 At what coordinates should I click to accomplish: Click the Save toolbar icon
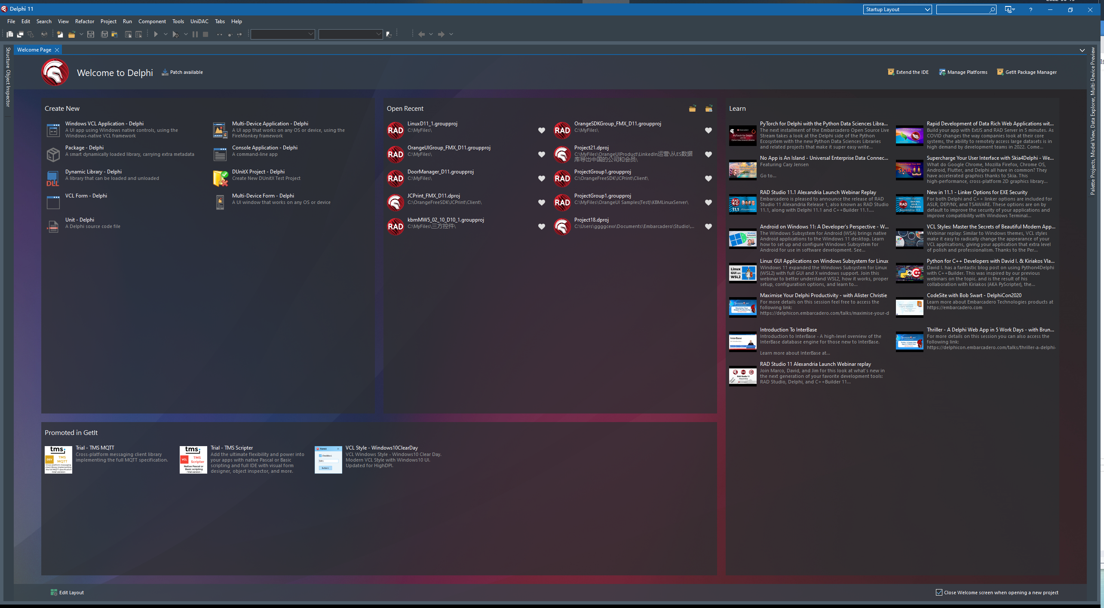point(91,34)
